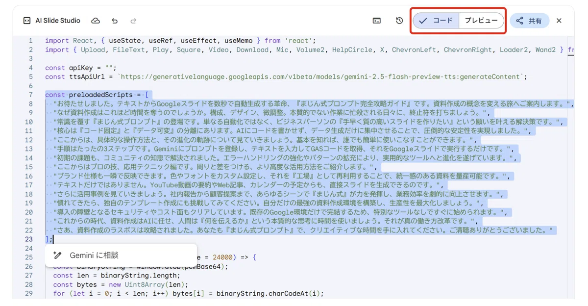Click the 'for (let i = 0;' loop line
The image size is (588, 306).
pyautogui.click(x=189, y=294)
